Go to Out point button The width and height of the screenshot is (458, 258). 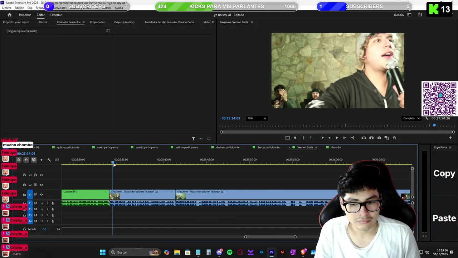(352, 138)
